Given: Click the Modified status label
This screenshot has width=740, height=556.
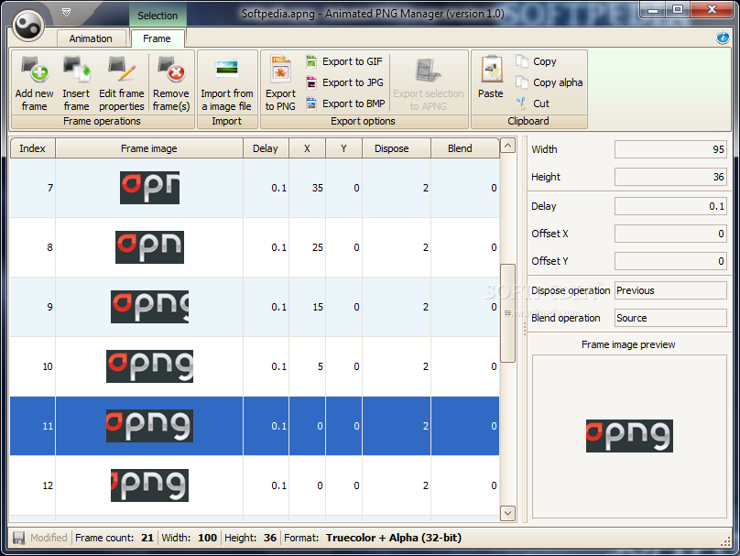Looking at the screenshot, I should (x=49, y=538).
